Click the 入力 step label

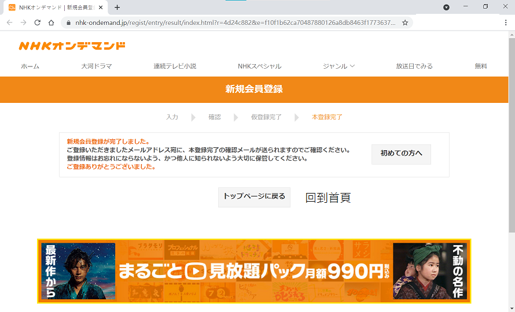172,117
